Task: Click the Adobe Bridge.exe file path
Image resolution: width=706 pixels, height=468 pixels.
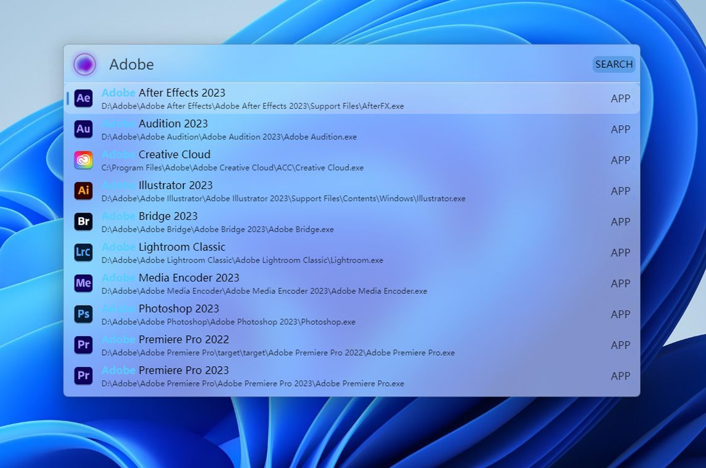Action: 217,229
